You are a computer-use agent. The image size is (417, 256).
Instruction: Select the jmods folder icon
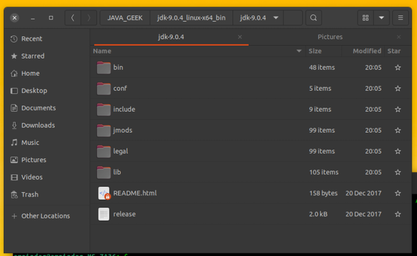point(104,130)
